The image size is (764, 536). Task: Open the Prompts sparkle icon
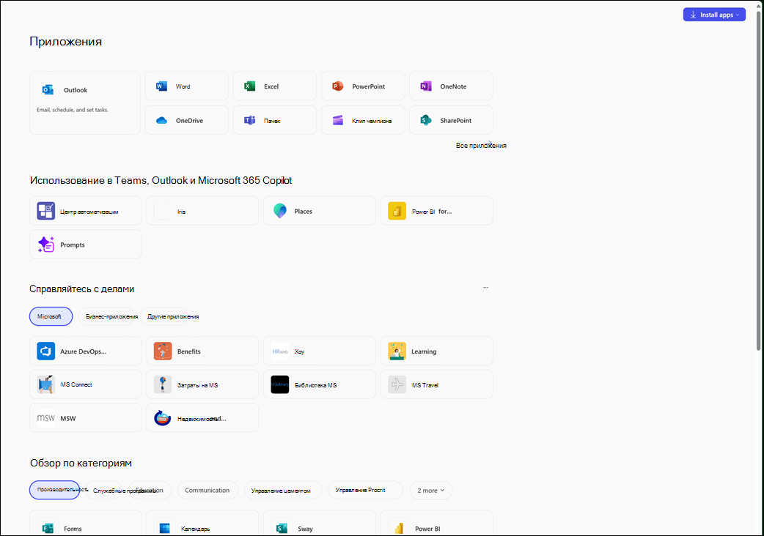click(45, 244)
